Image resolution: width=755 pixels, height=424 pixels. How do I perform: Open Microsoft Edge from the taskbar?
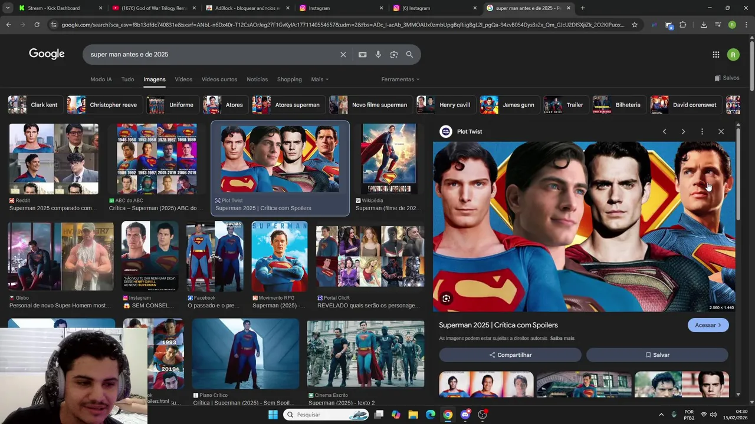(431, 415)
